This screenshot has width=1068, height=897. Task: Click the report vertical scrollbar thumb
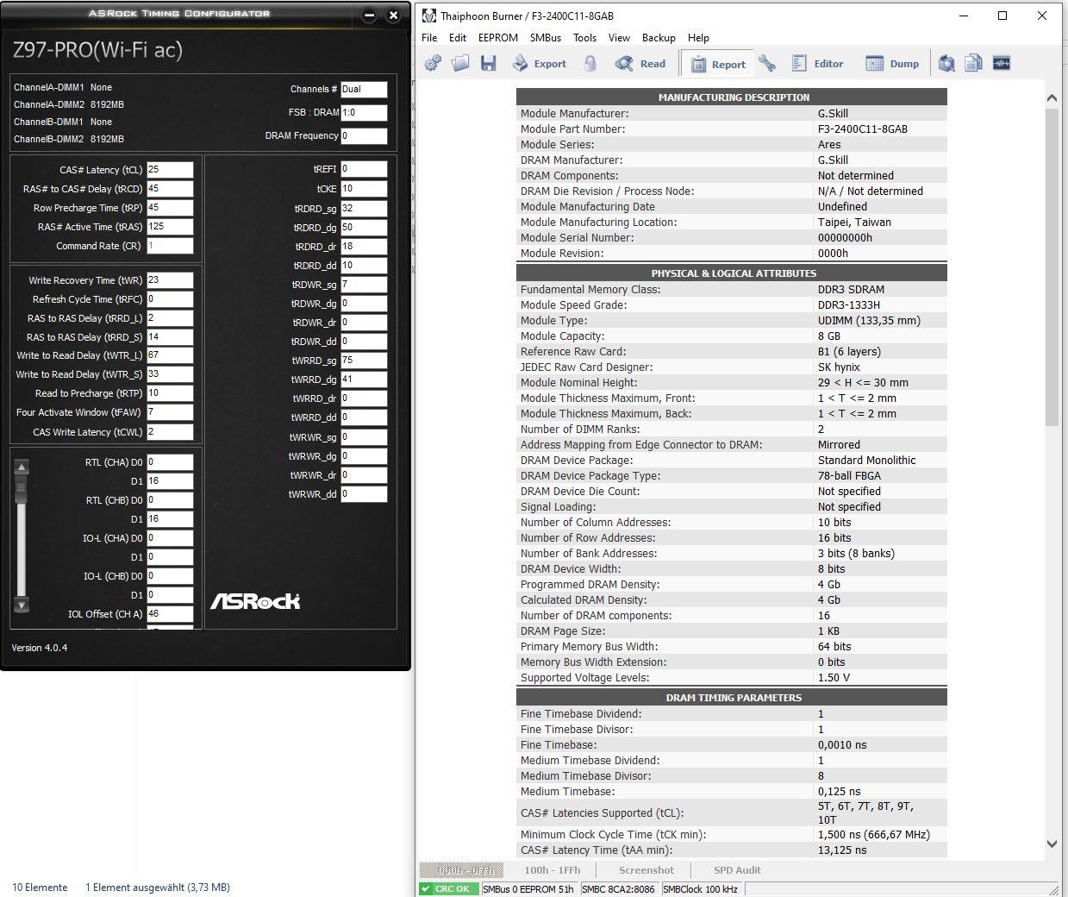click(x=1052, y=267)
